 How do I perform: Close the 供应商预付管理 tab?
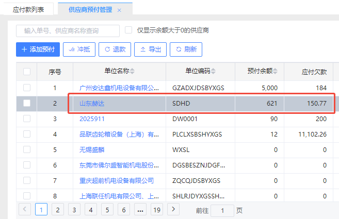pyautogui.click(x=119, y=10)
